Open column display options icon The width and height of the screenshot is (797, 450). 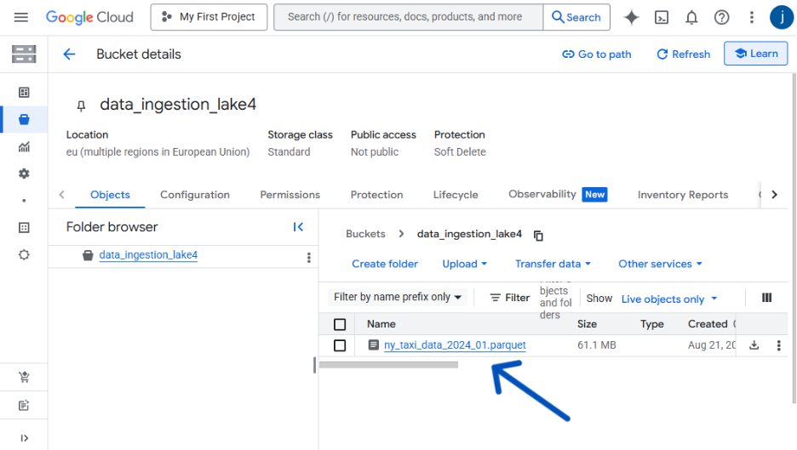[x=766, y=298]
